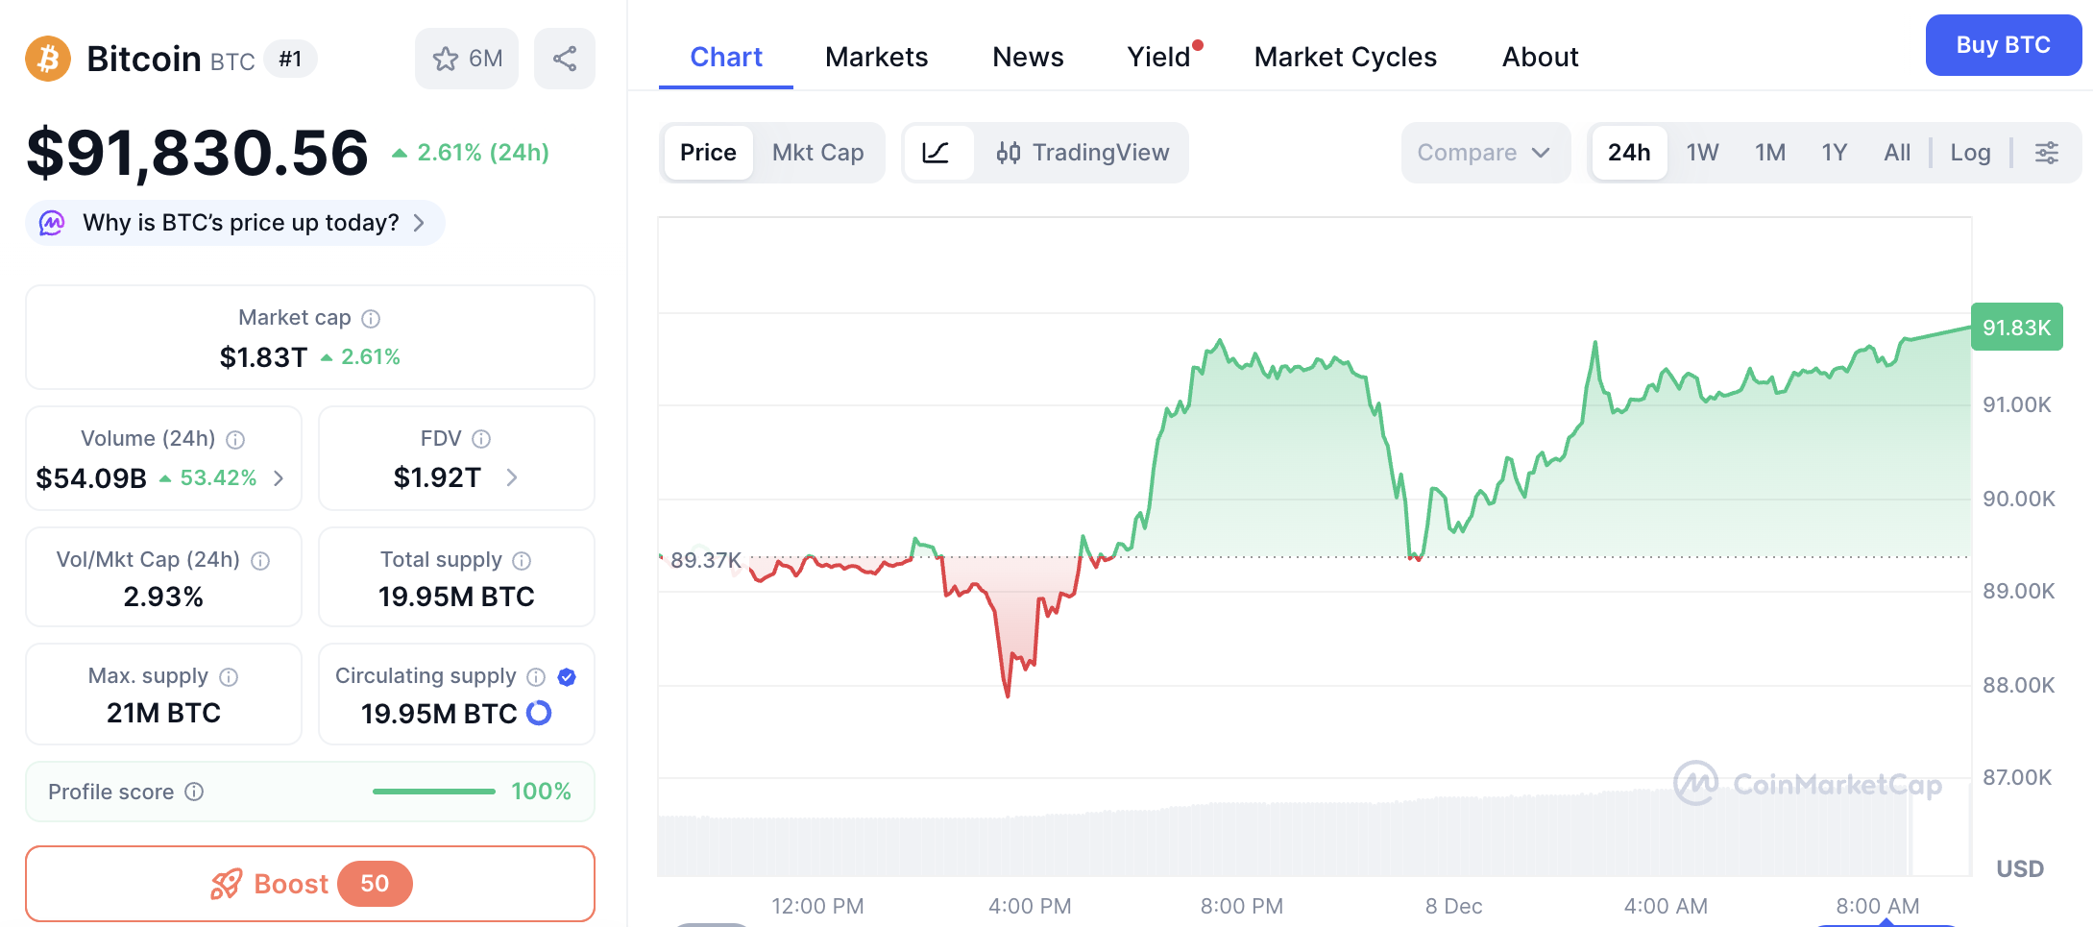Open the "Why is BTC's price up today?" link
2093x927 pixels.
point(234,222)
